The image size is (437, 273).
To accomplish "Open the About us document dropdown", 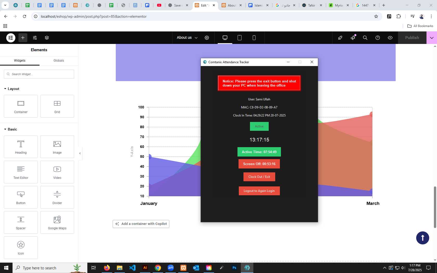I will 187,38.
